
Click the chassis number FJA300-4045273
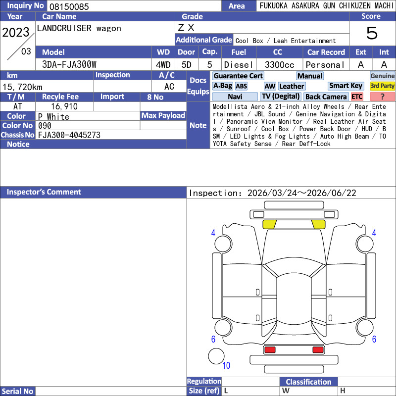click(x=69, y=135)
